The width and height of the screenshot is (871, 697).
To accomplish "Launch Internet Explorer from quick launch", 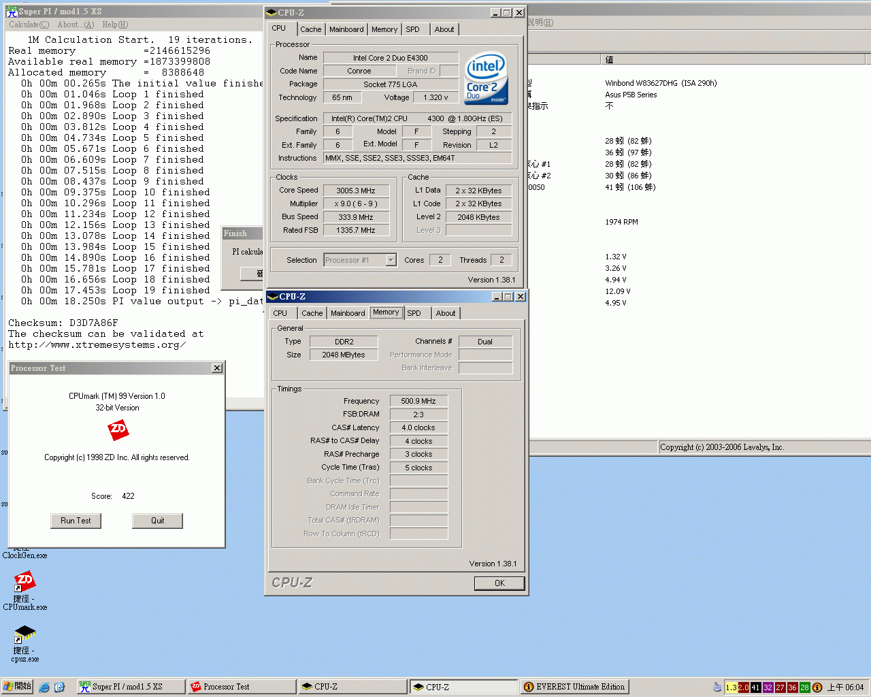I will click(44, 687).
